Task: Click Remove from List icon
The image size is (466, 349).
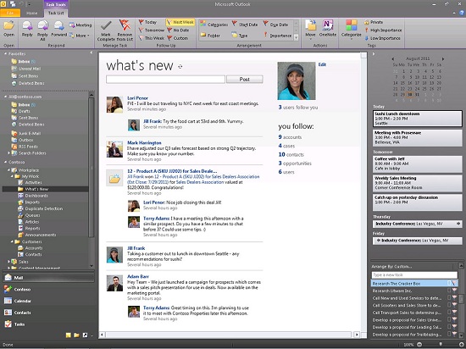Action: (x=125, y=26)
